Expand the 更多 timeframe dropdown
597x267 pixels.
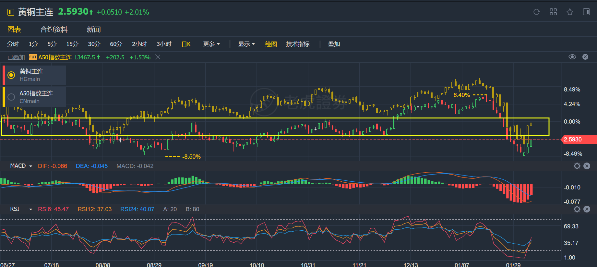pyautogui.click(x=211, y=44)
